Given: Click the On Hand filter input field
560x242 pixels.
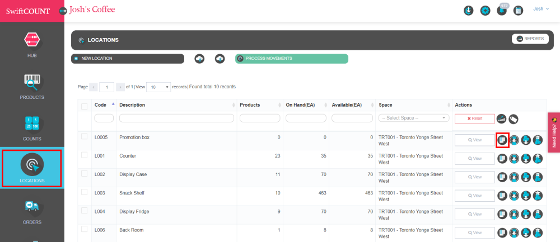Looking at the screenshot, I should 306,118.
